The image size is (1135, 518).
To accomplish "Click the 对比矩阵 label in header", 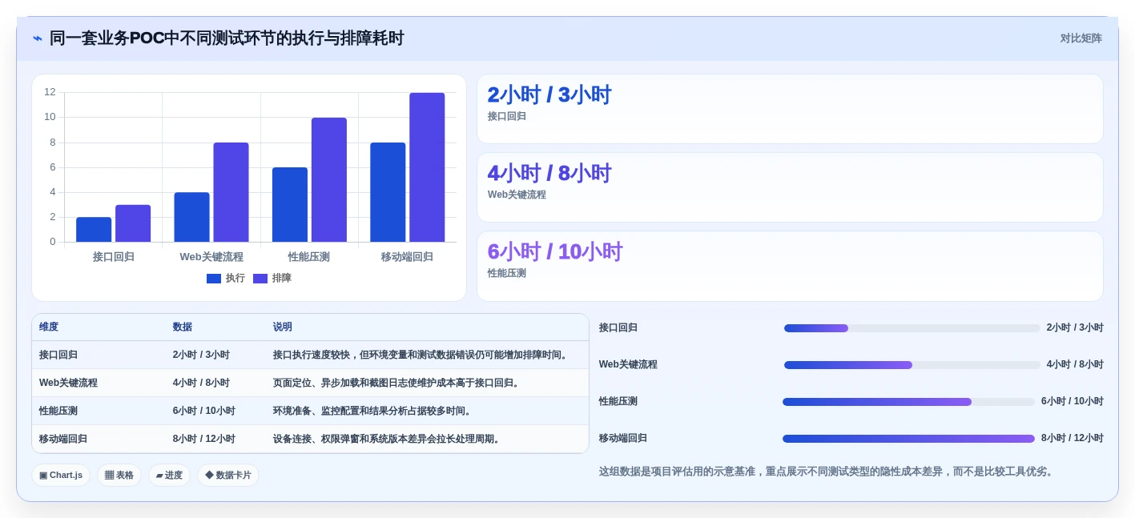I will (x=1081, y=38).
